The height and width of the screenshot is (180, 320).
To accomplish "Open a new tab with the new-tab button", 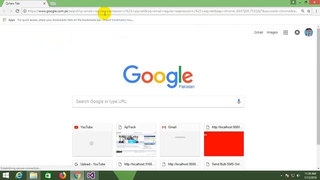I will pyautogui.click(x=53, y=3).
